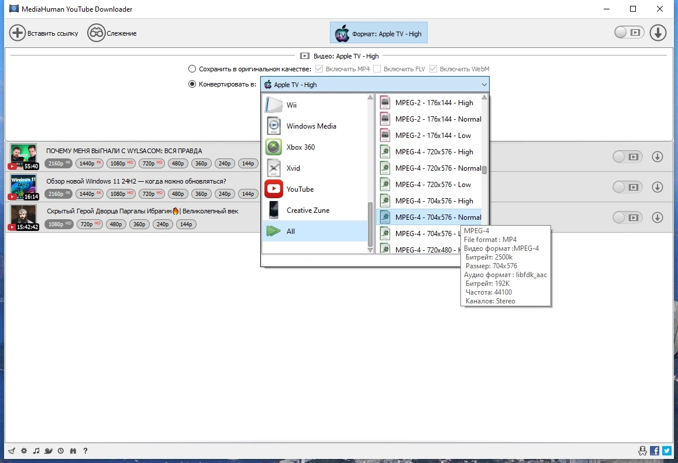
Task: Click the binoculars icon in bottom bar
Action: click(x=73, y=451)
